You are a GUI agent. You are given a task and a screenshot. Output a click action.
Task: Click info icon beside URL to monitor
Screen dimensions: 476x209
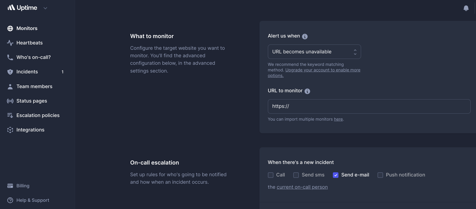click(307, 91)
